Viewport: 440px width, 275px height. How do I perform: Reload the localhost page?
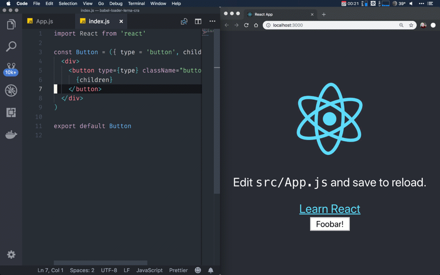(246, 25)
